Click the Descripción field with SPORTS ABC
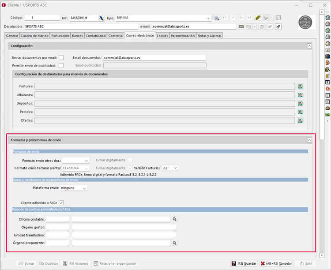 tap(81, 26)
